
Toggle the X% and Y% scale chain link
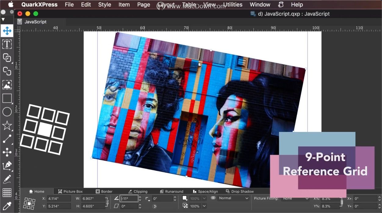[x=342, y=202]
